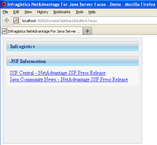Open the History menu

click(x=43, y=12)
